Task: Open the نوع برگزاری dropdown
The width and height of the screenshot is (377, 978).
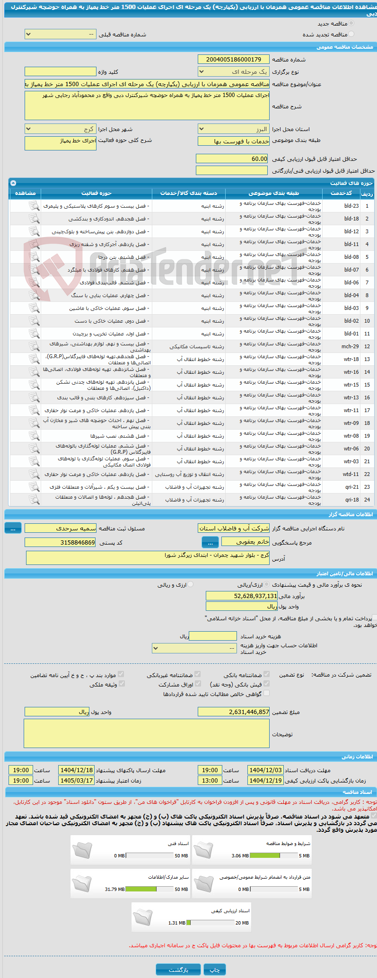Action: (234, 71)
